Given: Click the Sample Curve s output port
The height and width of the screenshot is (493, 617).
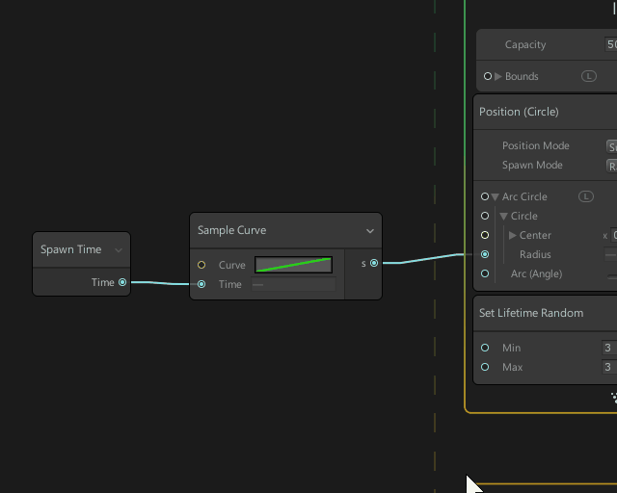Looking at the screenshot, I should point(374,263).
